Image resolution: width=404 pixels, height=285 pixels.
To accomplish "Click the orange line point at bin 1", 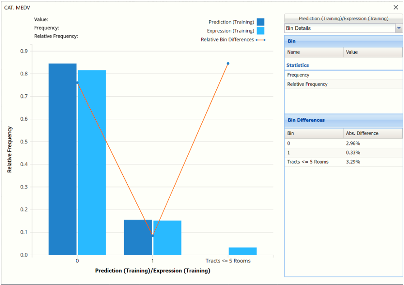I will (x=153, y=235).
